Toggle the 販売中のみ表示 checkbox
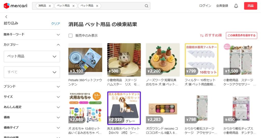Image resolution: width=261 pixels, height=138 pixels. tap(71, 35)
